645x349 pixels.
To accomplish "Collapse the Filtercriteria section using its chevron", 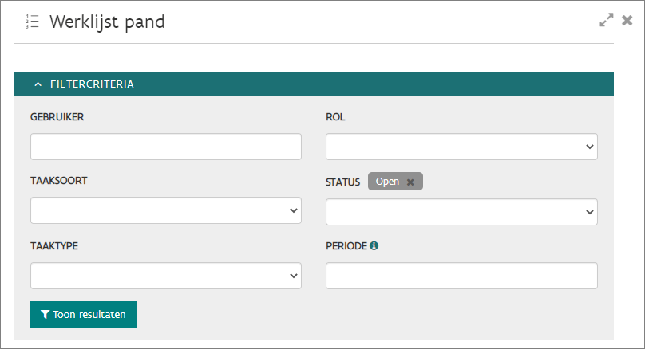I will click(38, 84).
